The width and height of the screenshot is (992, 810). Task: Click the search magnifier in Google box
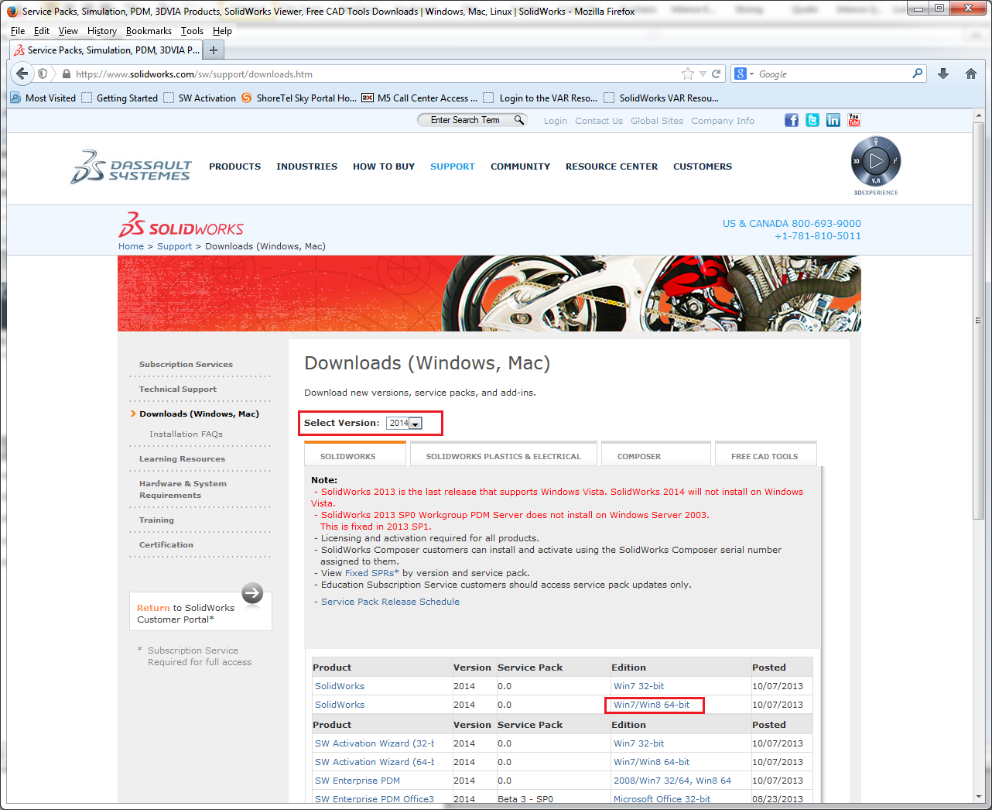pyautogui.click(x=918, y=74)
